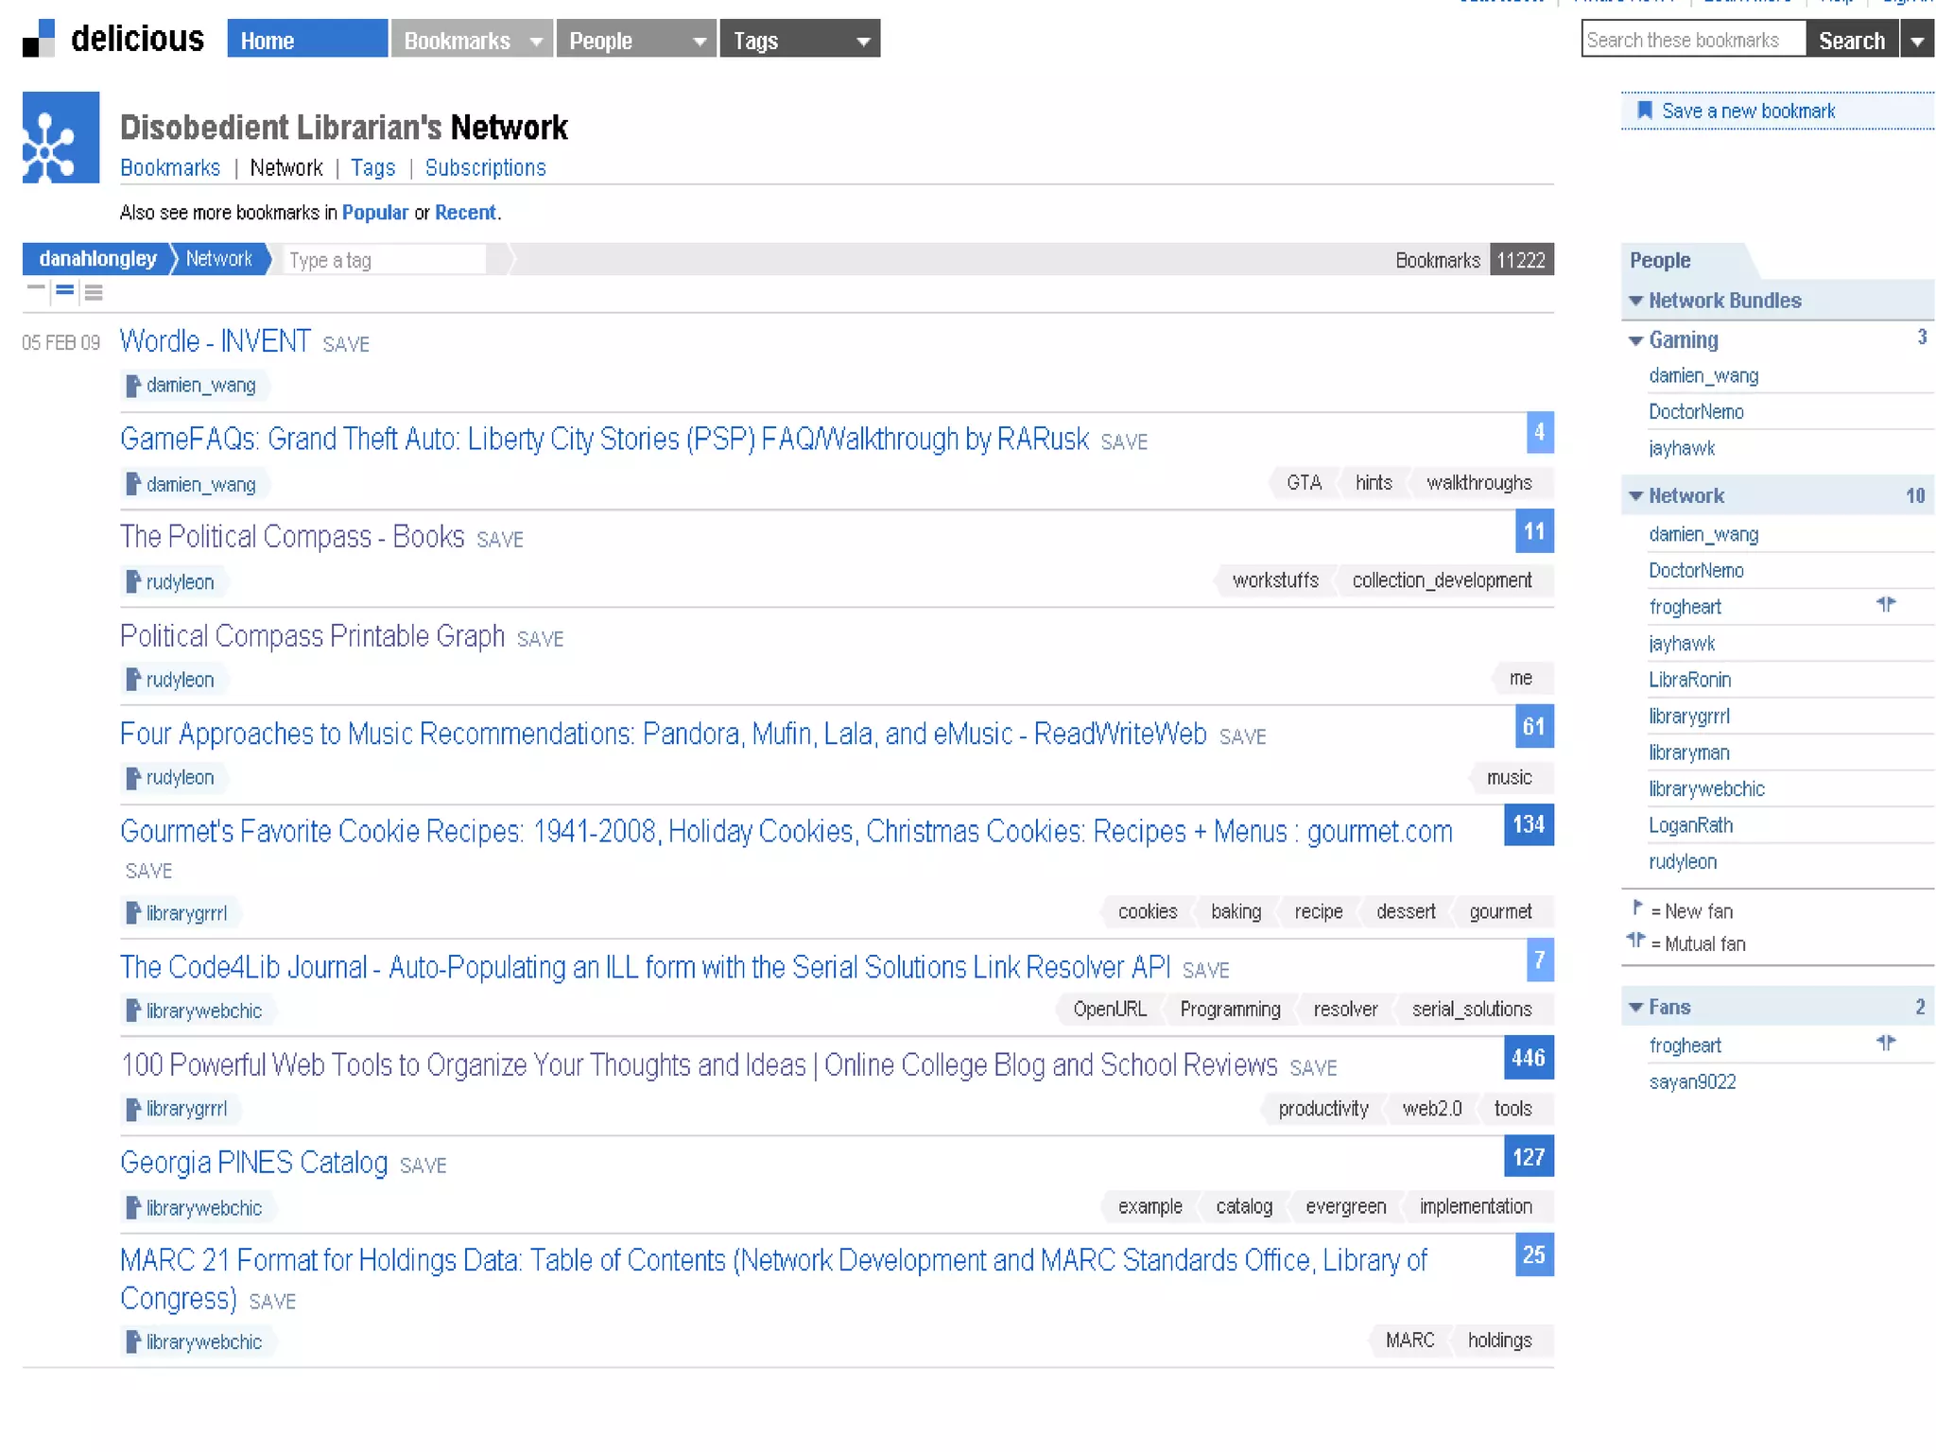The image size is (1936, 1452).
Task: Open the Subscriptions tab
Action: (485, 168)
